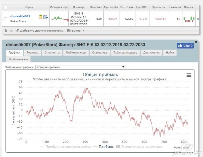Sort by the Подсчет column header
203x157 pixels.
(x=96, y=7)
